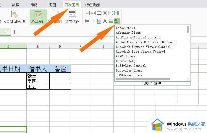This screenshot has width=207, height=133.
Task: Pick BrowserHelp from the list
Action: pyautogui.click(x=126, y=61)
